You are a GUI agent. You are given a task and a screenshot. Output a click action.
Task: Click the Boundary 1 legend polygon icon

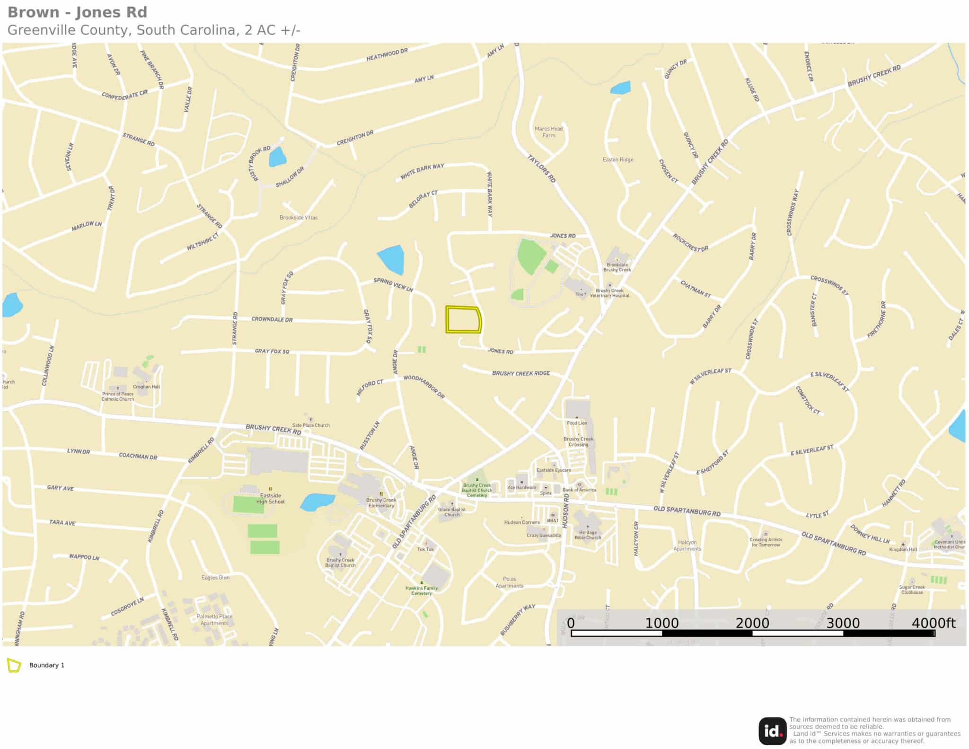click(14, 665)
